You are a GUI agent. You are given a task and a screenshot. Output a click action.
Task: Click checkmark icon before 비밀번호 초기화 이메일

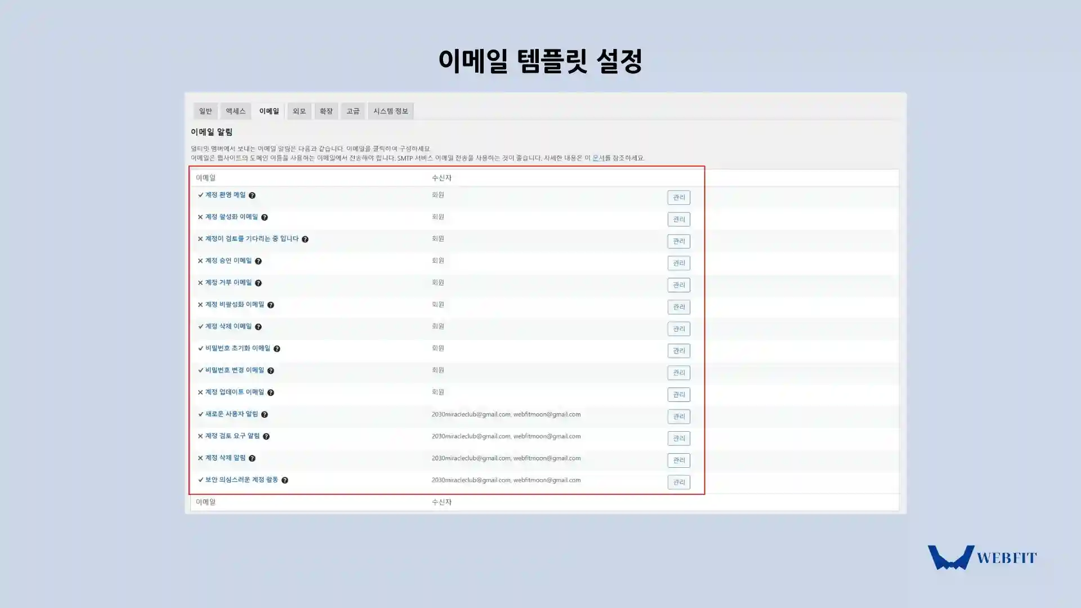(200, 348)
